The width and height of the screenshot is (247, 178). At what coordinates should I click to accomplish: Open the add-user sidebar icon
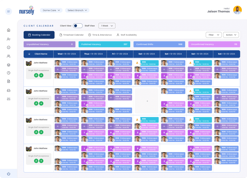click(x=9, y=39)
